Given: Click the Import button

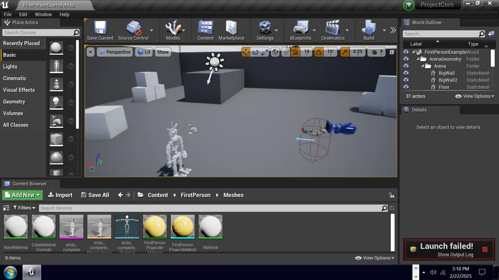Looking at the screenshot, I should point(60,195).
